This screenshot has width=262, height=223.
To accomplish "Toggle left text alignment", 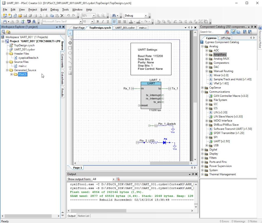I will click(x=114, y=22).
